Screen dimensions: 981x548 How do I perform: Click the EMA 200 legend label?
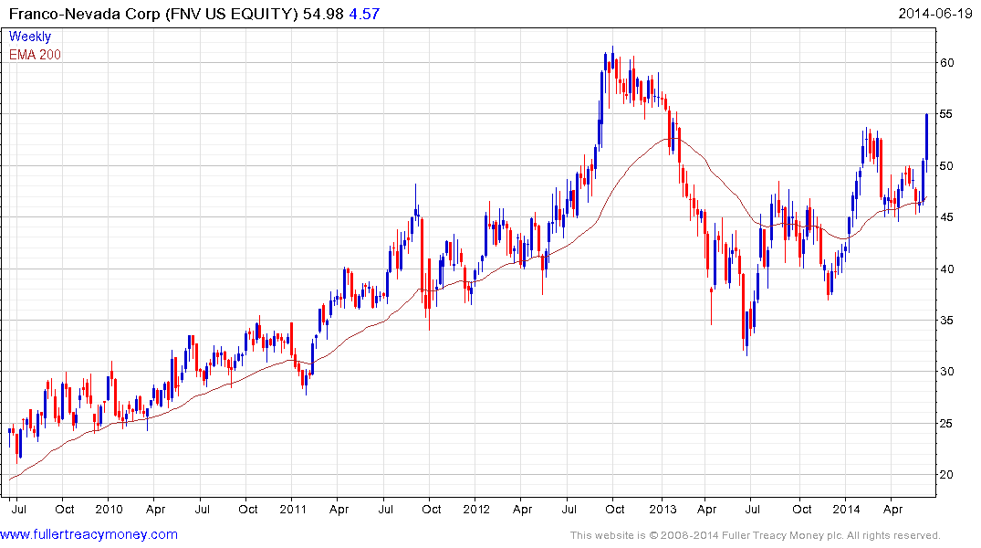[35, 55]
